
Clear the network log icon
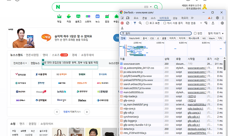(127, 23)
